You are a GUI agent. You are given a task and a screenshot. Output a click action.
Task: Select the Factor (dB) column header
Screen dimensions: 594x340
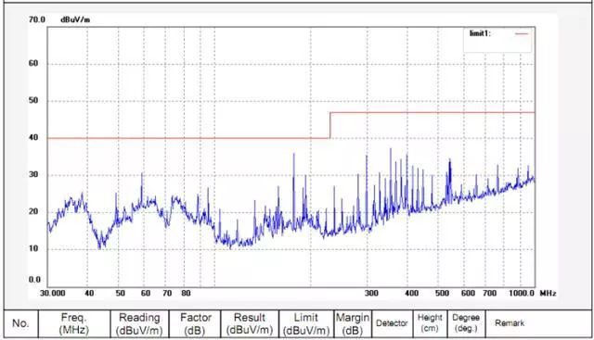[x=195, y=323]
